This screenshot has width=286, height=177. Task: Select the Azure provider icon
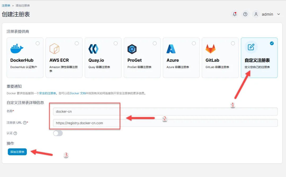tap(171, 49)
